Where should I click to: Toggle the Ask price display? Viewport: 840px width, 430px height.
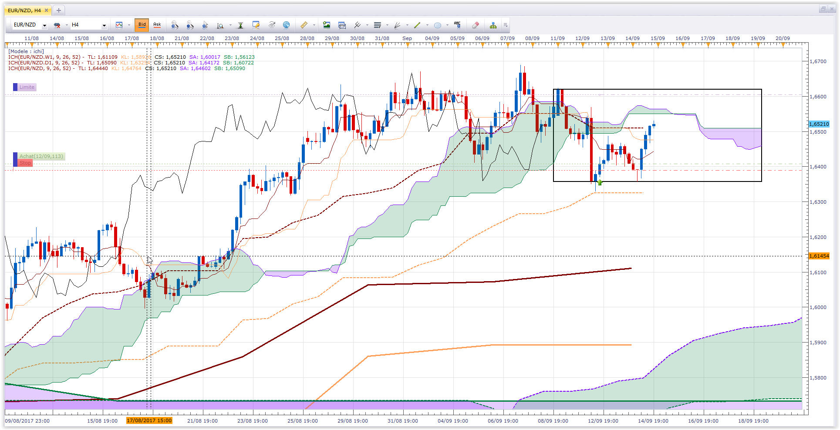click(157, 25)
